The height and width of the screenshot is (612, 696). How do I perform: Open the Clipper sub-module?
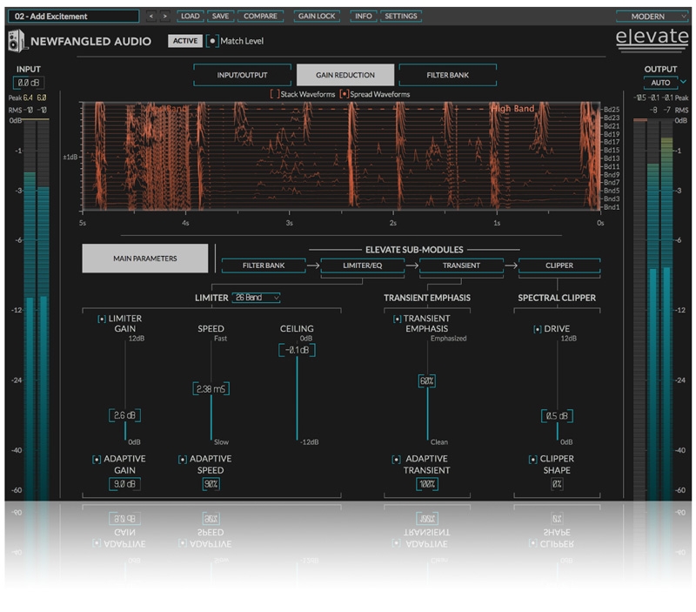click(x=559, y=266)
